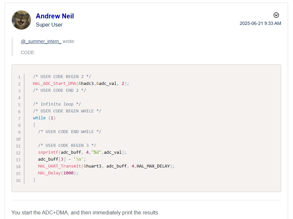Image resolution: width=293 pixels, height=219 pixels.
Task: Click line number 16 in the code gutter
Action: [18, 180]
